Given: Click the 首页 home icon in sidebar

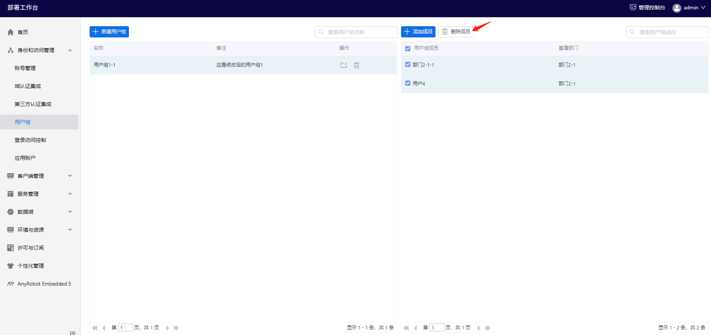Looking at the screenshot, I should 10,32.
